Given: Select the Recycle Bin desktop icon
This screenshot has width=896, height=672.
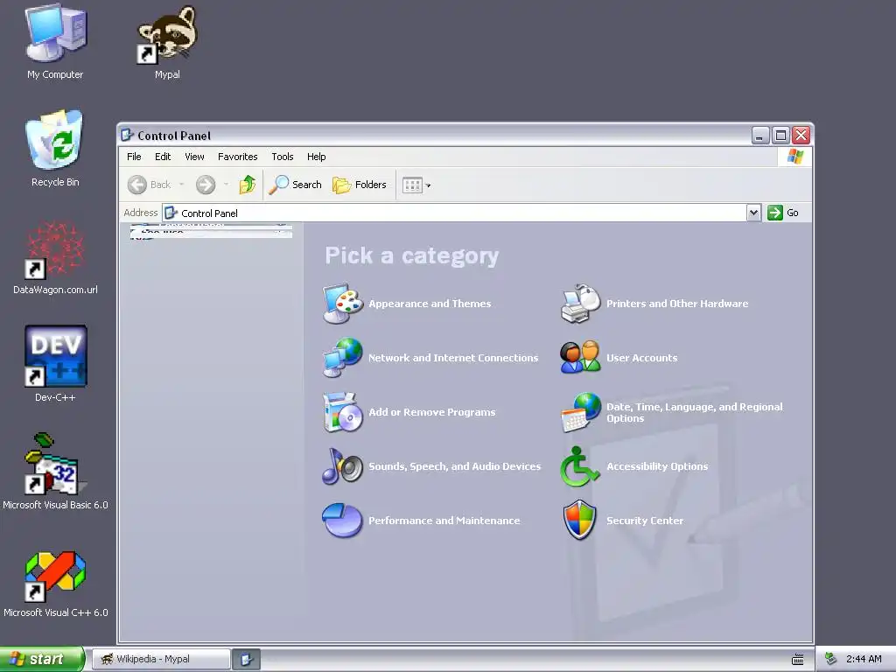Looking at the screenshot, I should pos(55,149).
